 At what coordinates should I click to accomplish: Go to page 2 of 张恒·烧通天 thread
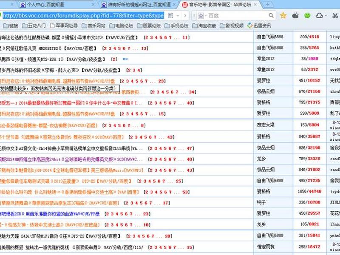point(114,59)
